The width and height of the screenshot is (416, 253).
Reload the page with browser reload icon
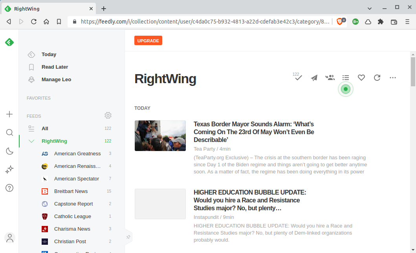[34, 22]
